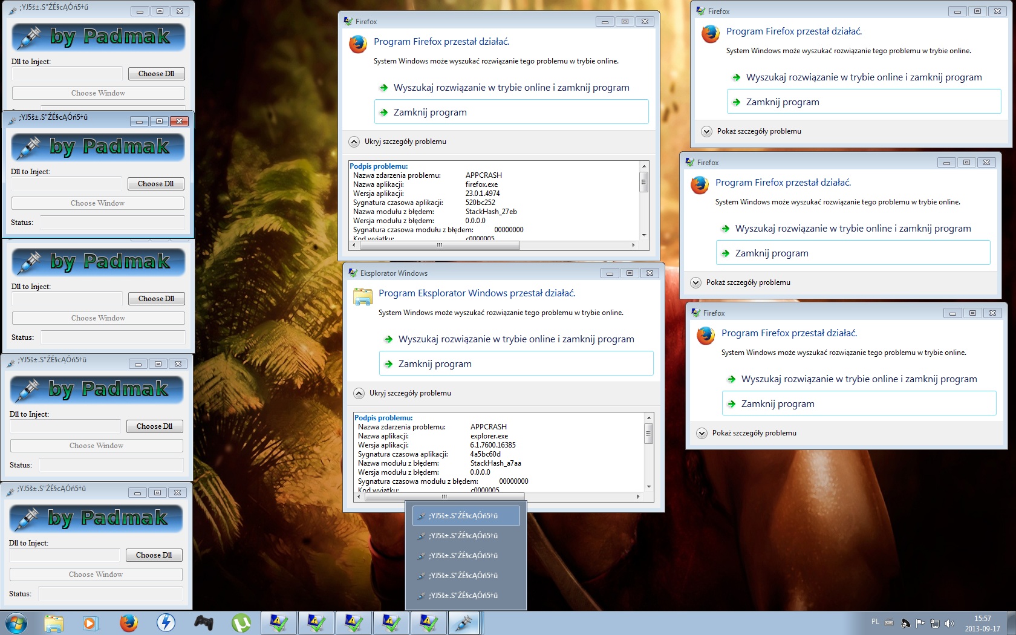Open uTorrent from the taskbar
Image resolution: width=1016 pixels, height=635 pixels.
[241, 623]
